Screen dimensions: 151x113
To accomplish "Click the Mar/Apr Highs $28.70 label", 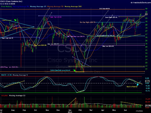I will click(87, 22).
